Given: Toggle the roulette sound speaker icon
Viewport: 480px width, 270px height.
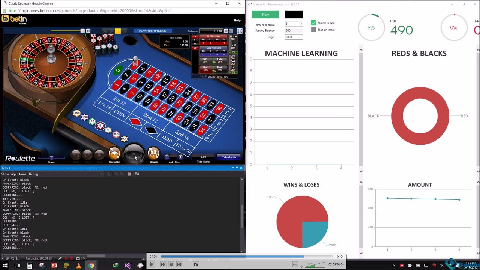Looking at the screenshot, I should 88,31.
